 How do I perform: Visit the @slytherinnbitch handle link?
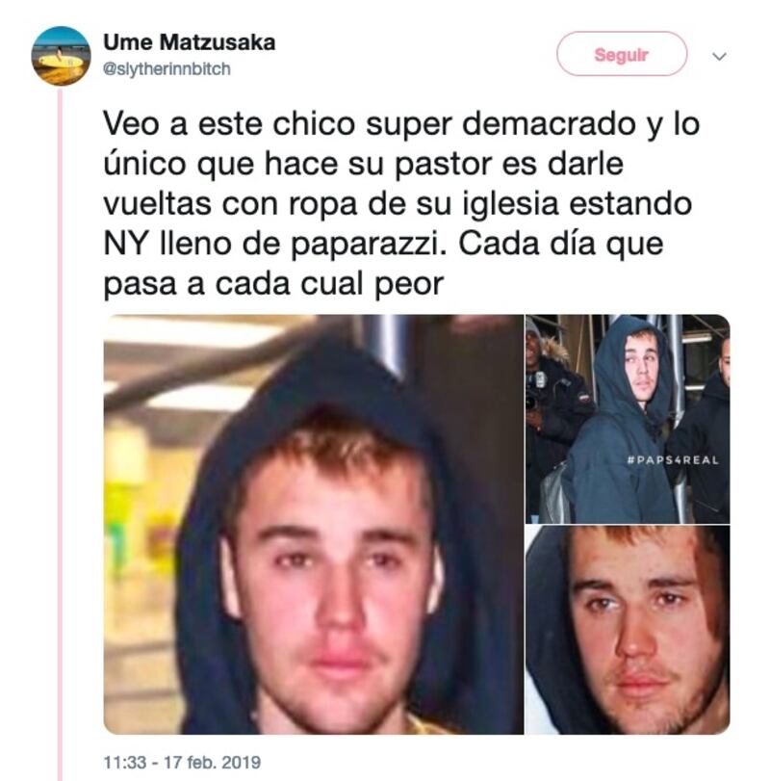167,68
